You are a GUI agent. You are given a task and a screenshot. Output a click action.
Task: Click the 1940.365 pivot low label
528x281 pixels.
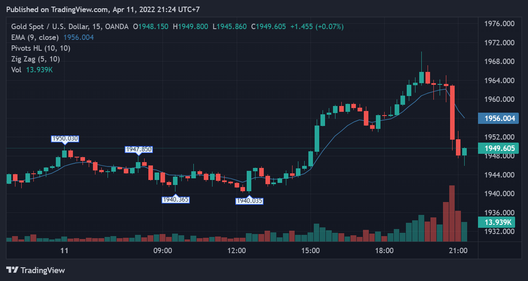click(x=175, y=200)
